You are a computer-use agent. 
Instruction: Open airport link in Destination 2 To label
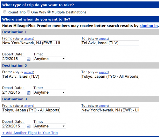coord(103,72)
